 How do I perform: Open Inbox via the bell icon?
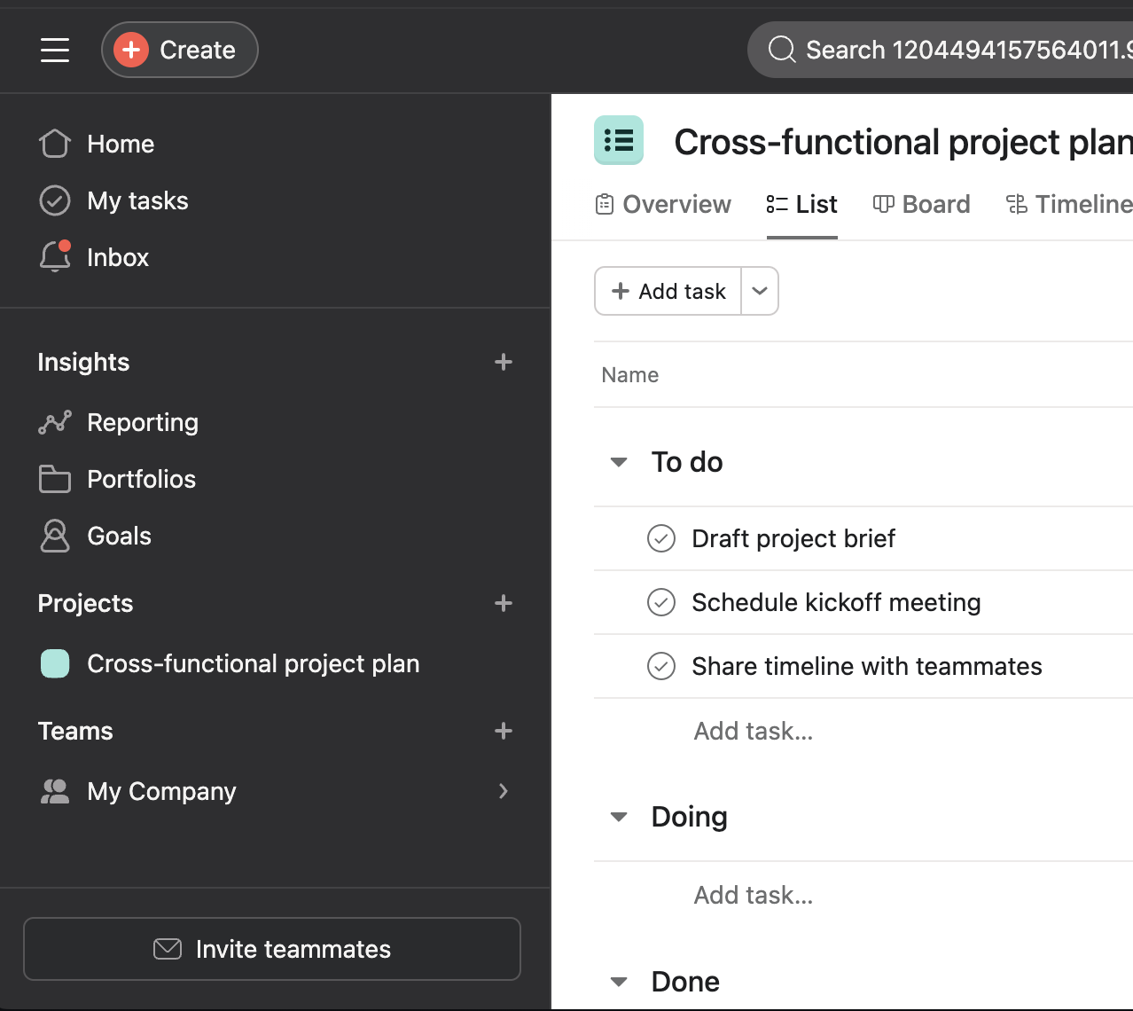(55, 257)
